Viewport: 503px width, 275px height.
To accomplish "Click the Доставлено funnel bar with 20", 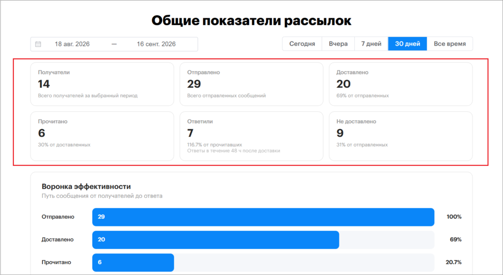I will tap(216, 240).
